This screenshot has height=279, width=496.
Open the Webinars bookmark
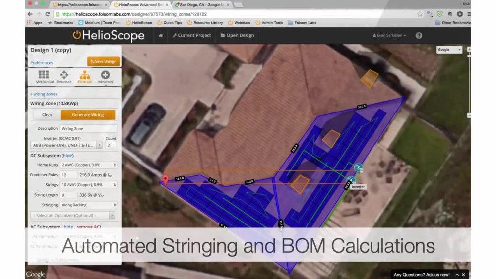coord(239,23)
